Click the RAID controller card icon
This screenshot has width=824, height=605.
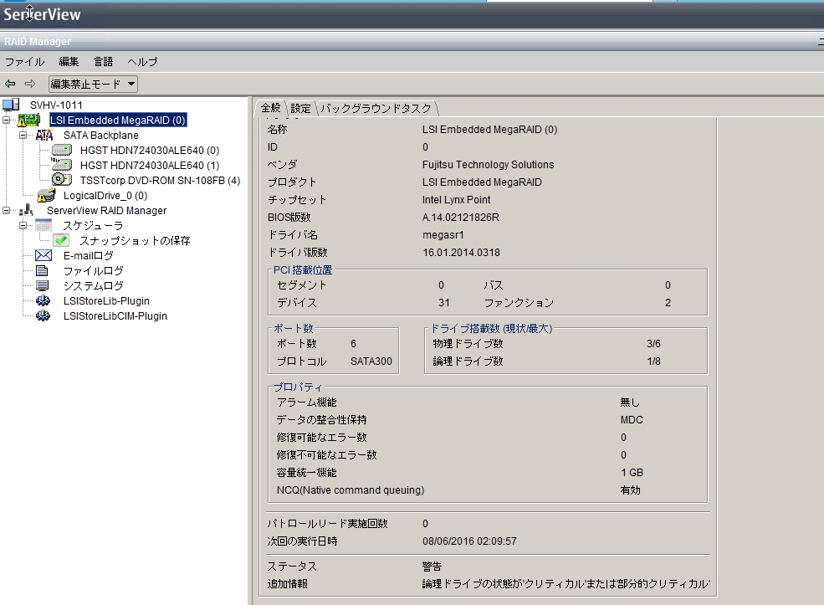28,120
